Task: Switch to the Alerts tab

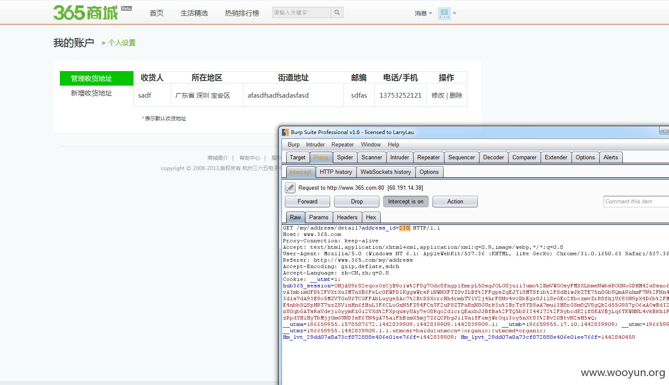Action: pyautogui.click(x=611, y=158)
